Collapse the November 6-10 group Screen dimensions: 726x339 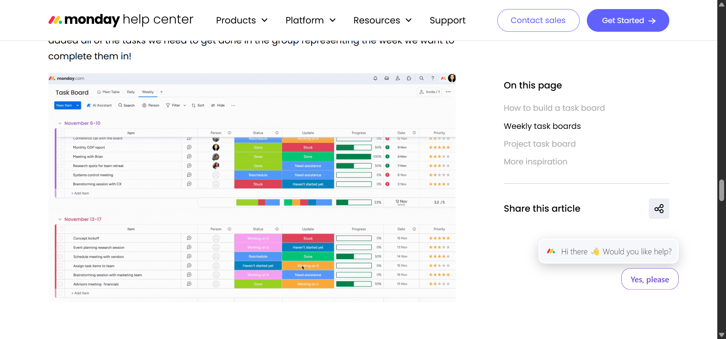point(60,123)
